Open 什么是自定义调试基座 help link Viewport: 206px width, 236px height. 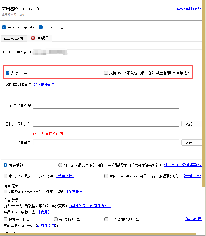[x=183, y=165]
